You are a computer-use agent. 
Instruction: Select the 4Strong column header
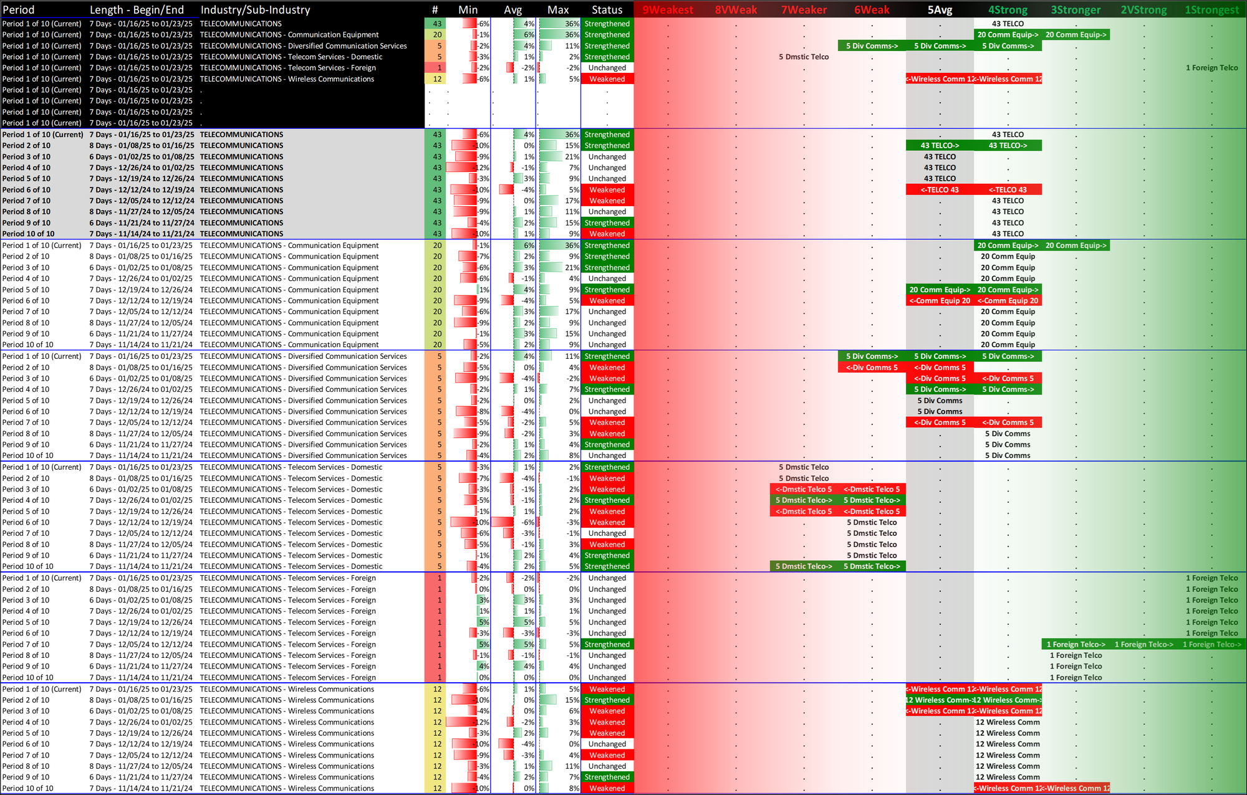(x=1008, y=10)
